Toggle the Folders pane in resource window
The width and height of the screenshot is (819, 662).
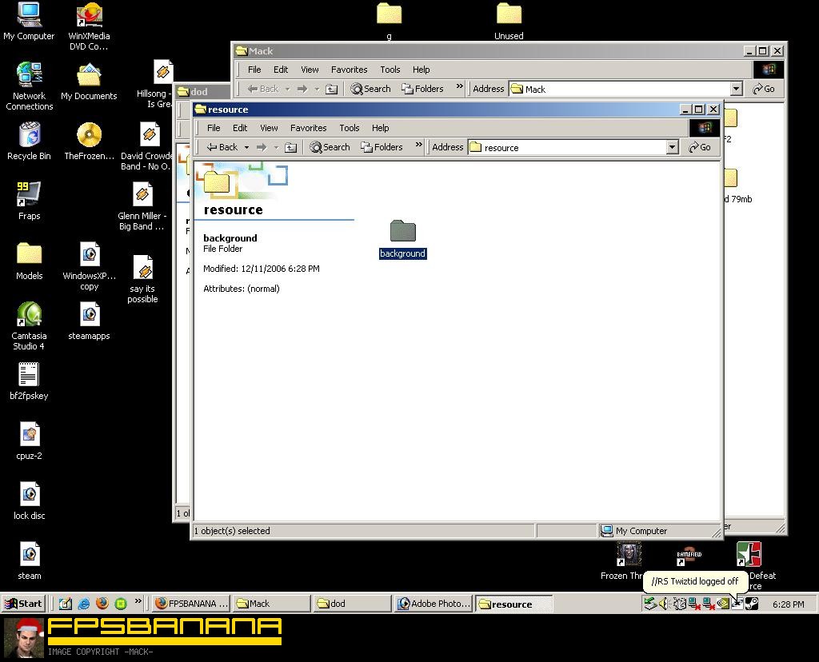click(382, 147)
